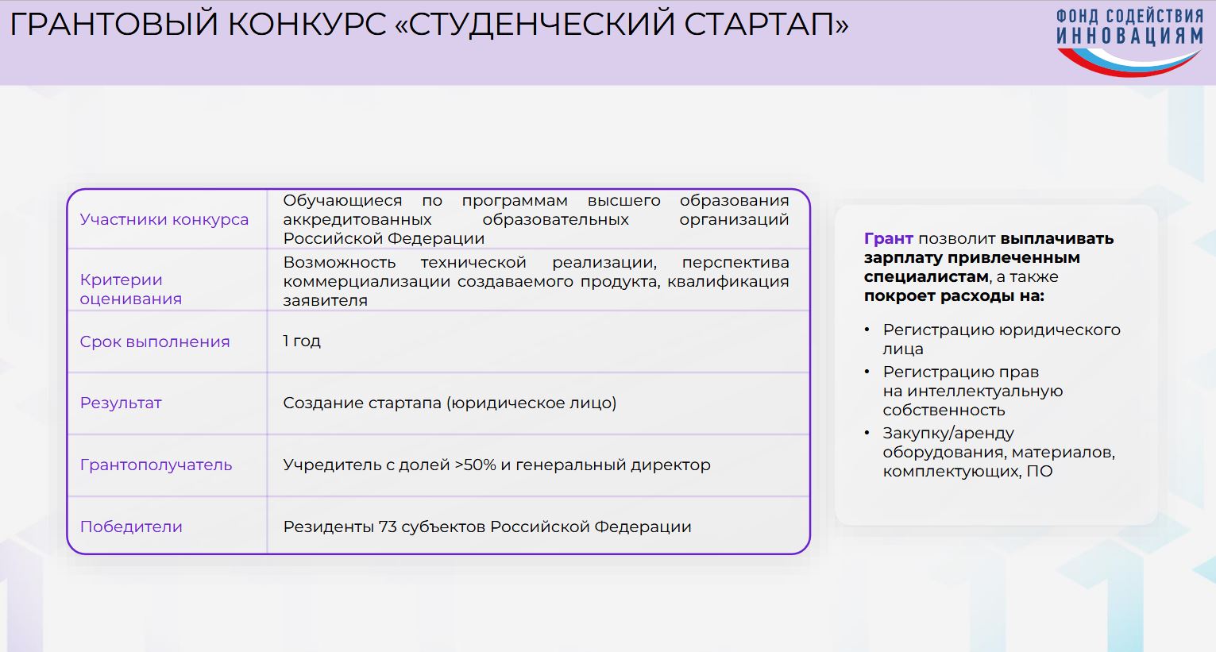Click the "Результат" row label

[x=121, y=403]
